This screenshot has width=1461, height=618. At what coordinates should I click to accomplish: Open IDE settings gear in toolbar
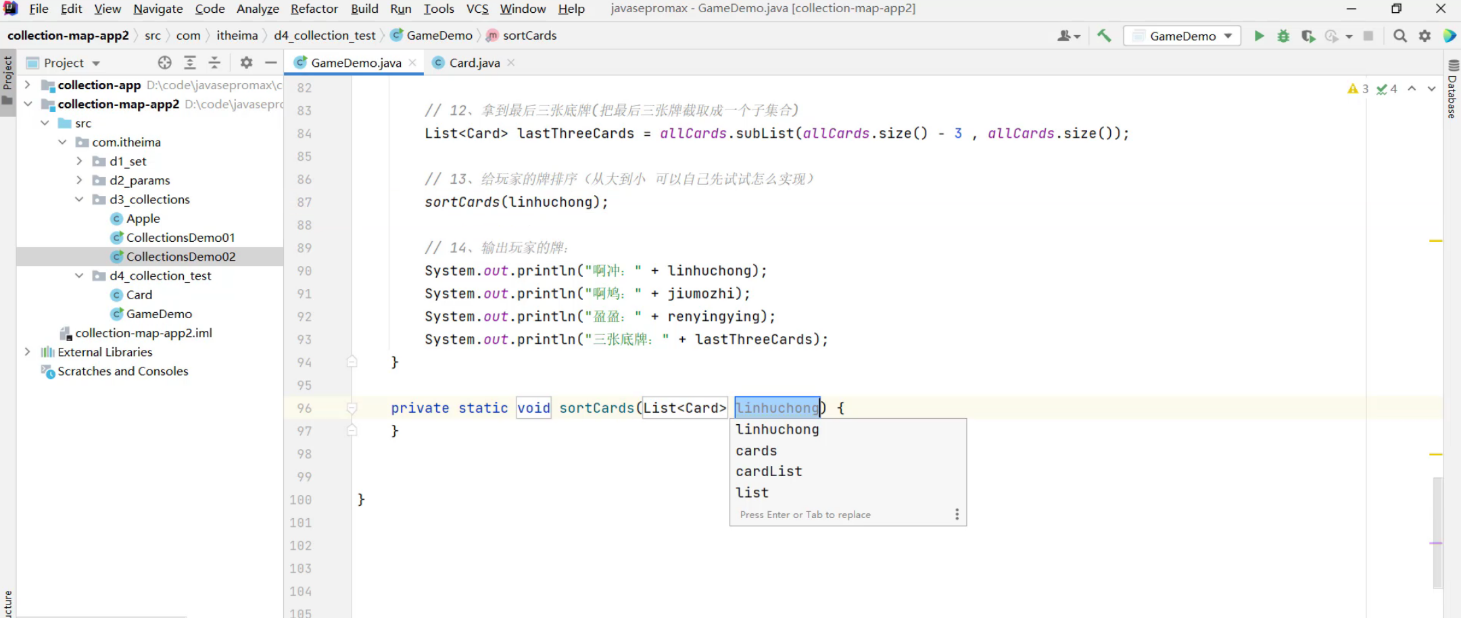tap(1424, 36)
